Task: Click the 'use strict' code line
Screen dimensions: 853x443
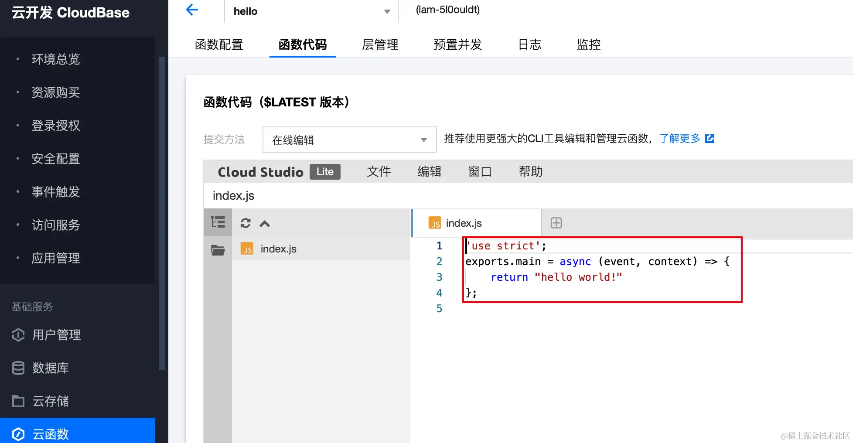Action: tap(506, 246)
